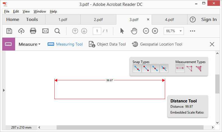Send the file by email using the envelope icon
This screenshot has width=222, height=132.
click(45, 31)
